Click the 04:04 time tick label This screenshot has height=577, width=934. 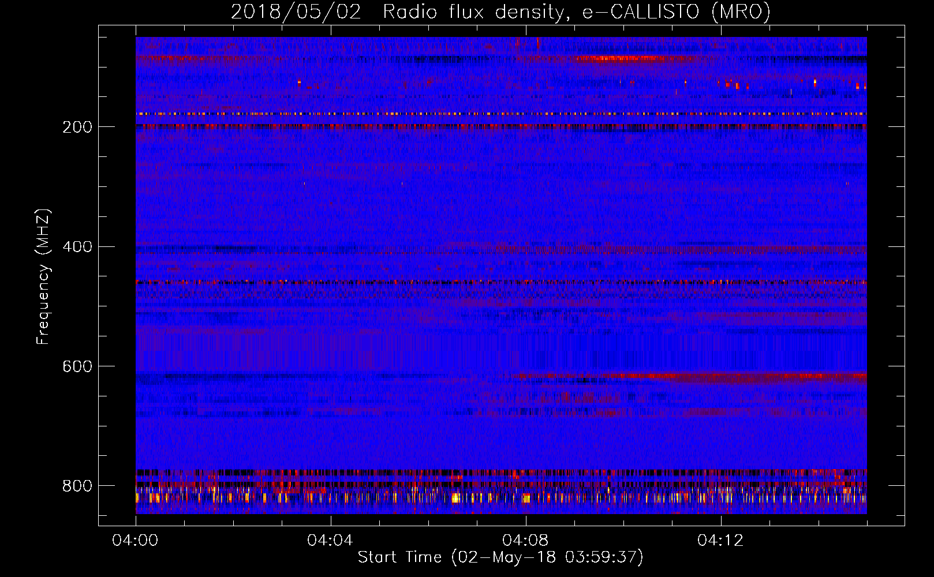(x=330, y=541)
